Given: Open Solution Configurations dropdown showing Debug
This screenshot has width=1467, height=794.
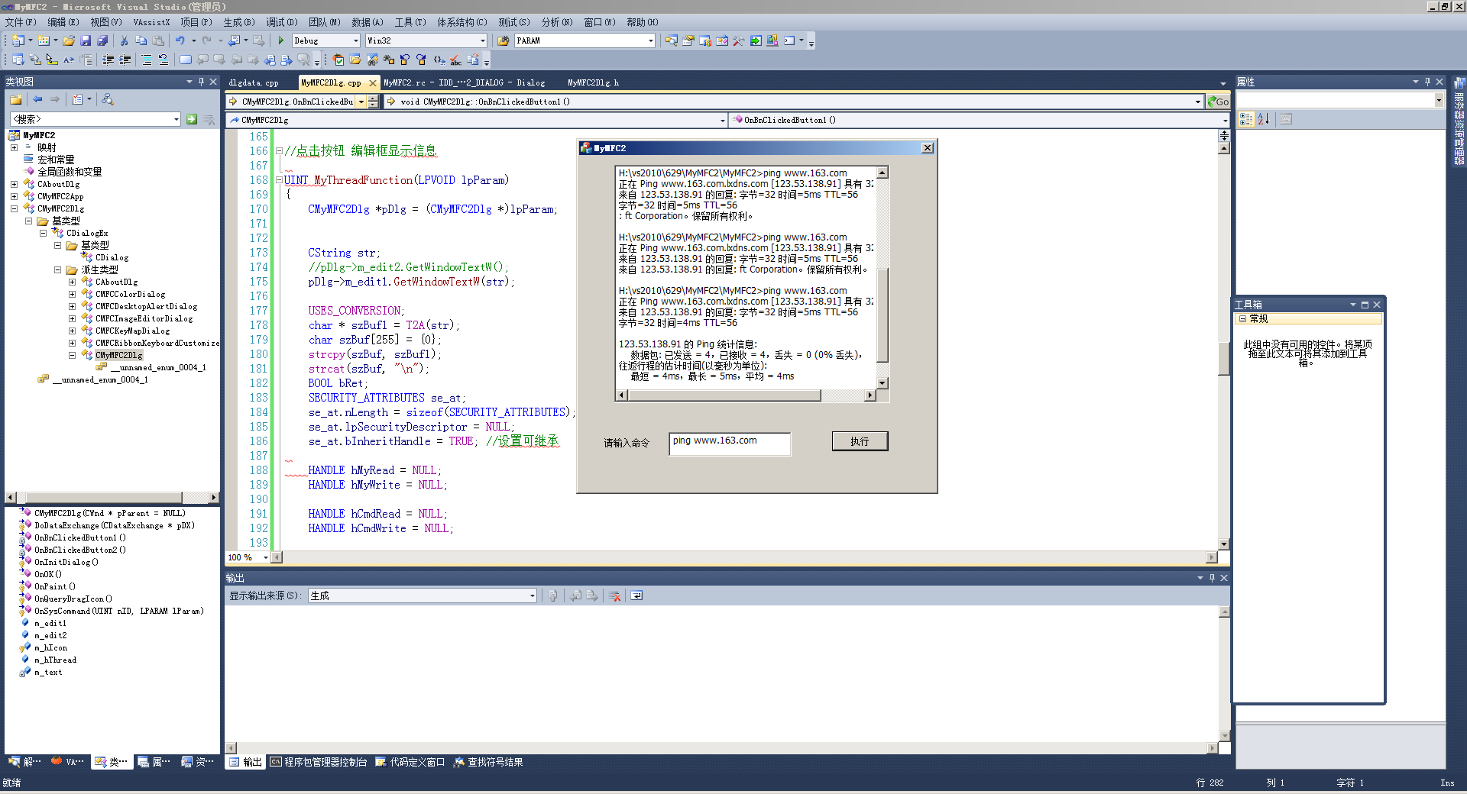Looking at the screenshot, I should pos(326,40).
